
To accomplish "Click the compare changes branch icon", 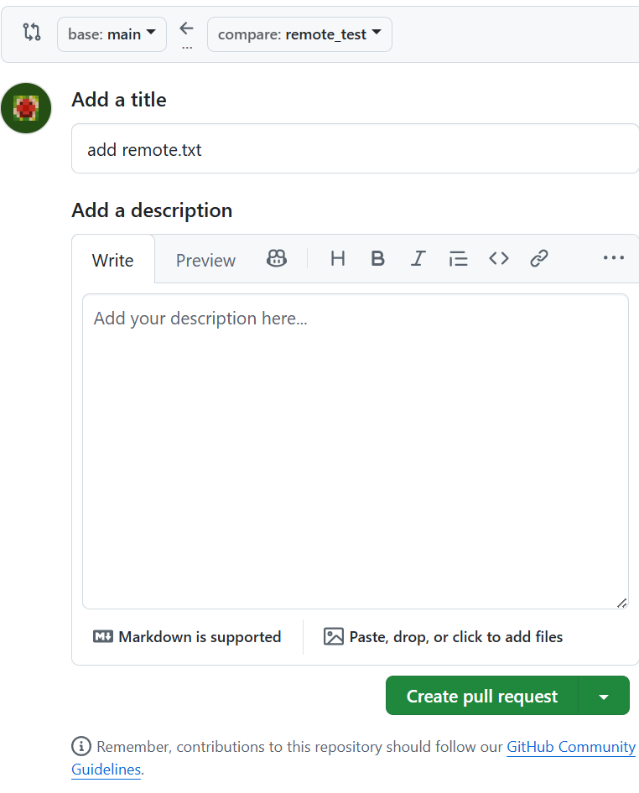I will click(x=32, y=34).
